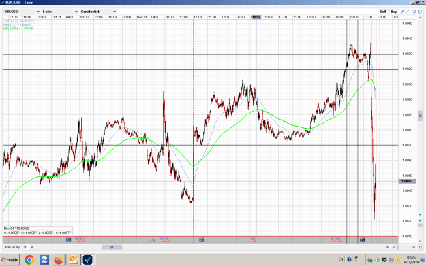The height and width of the screenshot is (266, 426).
Task: Click the reset chart view icon
Action: [420, 247]
